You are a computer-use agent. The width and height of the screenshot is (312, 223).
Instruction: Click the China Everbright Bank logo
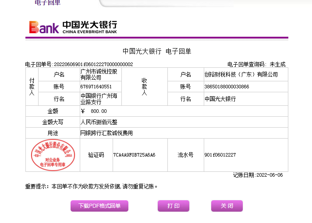[x=73, y=27]
